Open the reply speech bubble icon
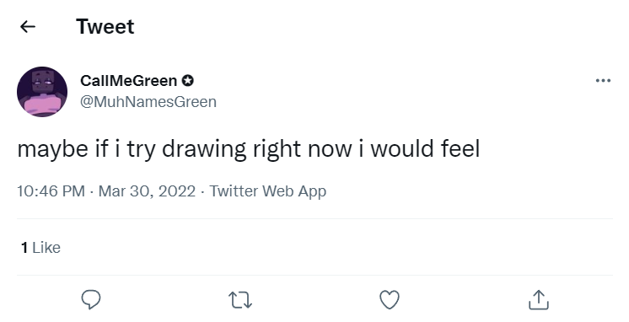This screenshot has width=629, height=322. coord(91,299)
